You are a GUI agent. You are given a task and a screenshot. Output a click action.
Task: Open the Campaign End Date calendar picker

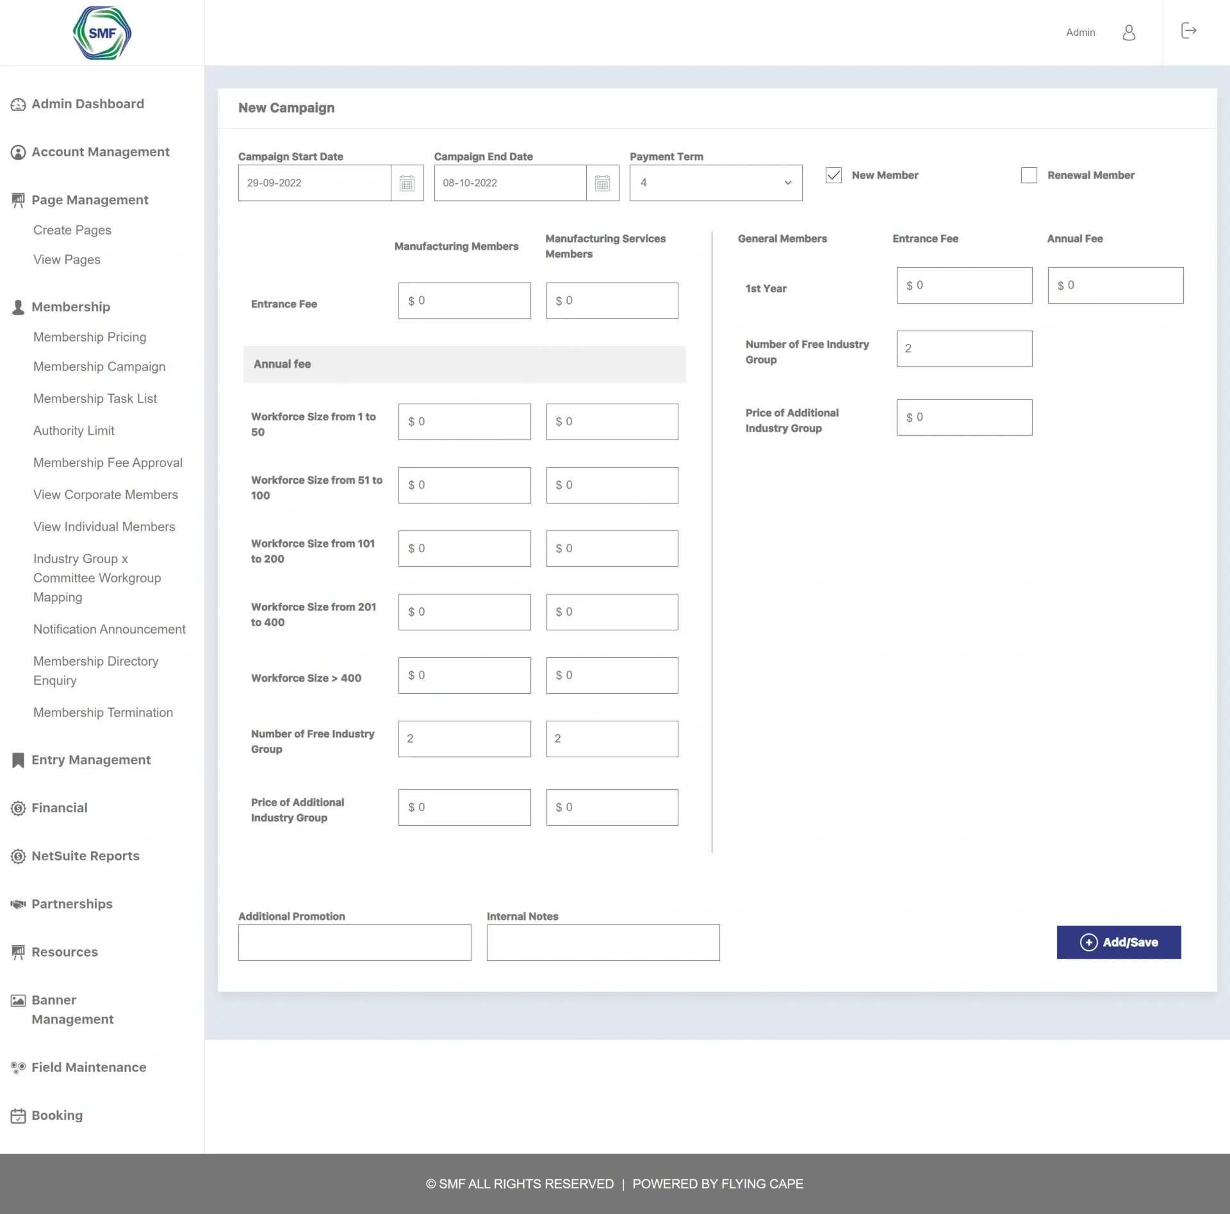(x=602, y=183)
